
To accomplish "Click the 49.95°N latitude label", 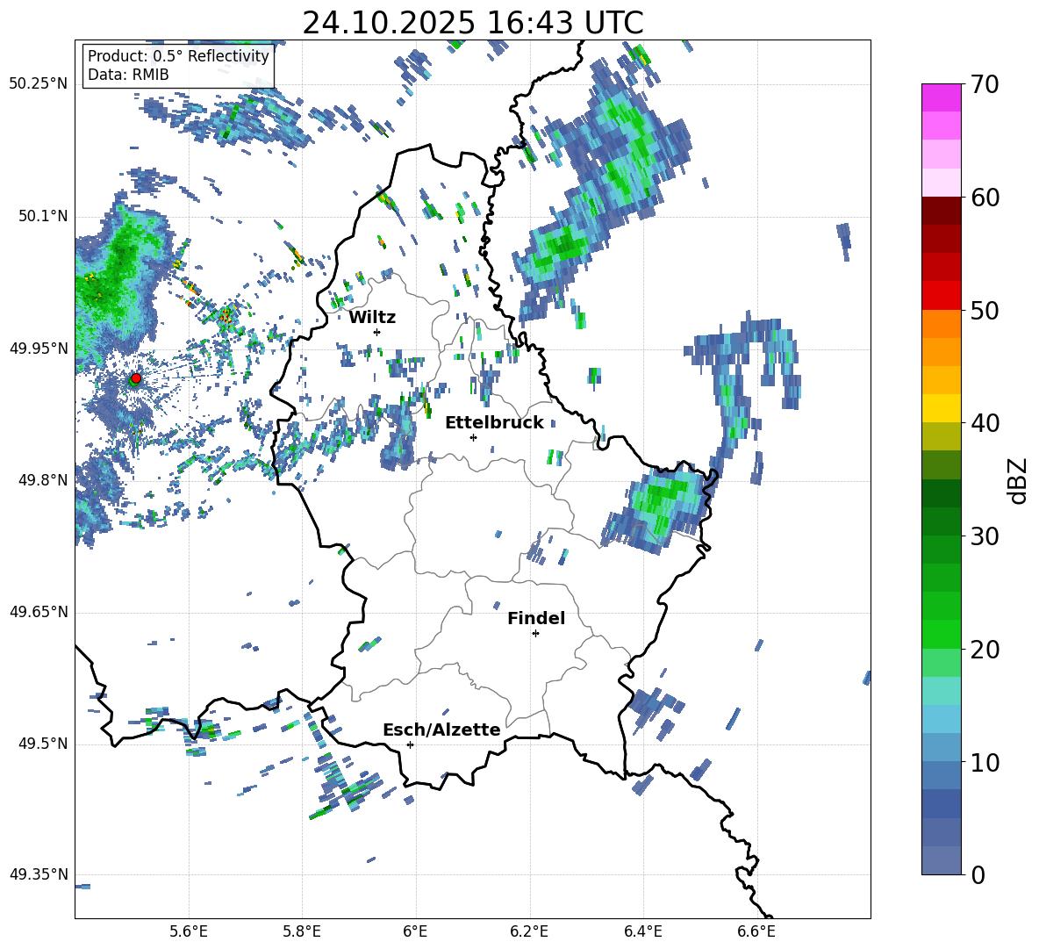I will pos(39,349).
